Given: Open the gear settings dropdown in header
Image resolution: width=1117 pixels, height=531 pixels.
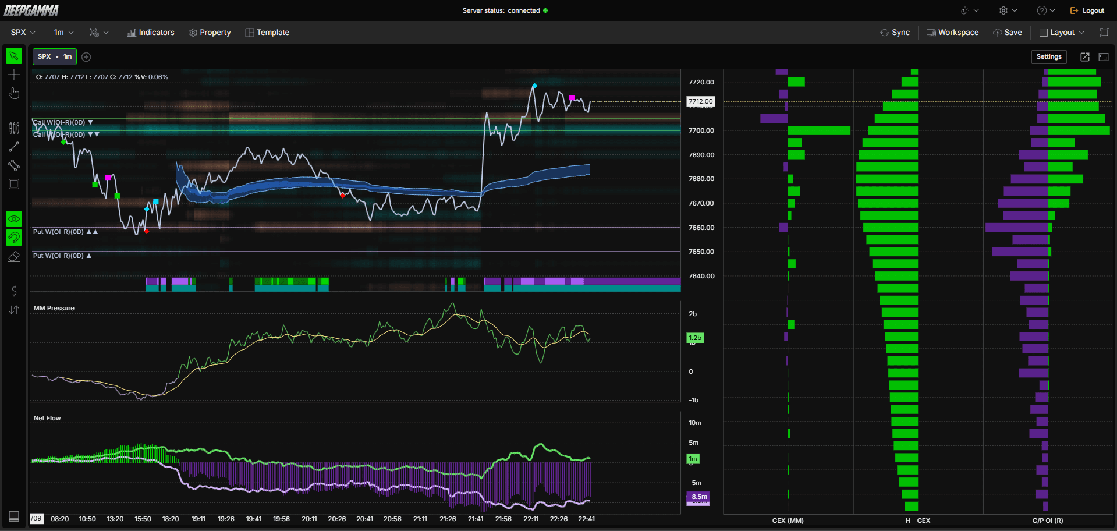Looking at the screenshot, I should tap(1008, 10).
